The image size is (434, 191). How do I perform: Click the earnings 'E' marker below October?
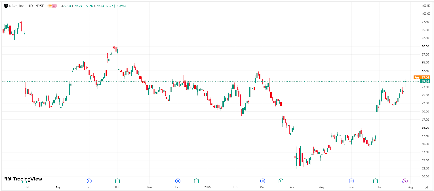coord(117,181)
